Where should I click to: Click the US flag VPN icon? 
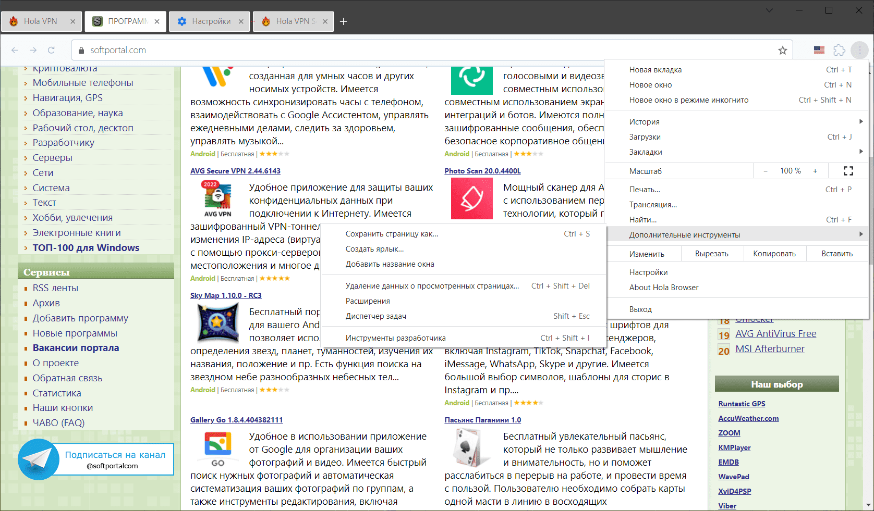[x=819, y=50]
